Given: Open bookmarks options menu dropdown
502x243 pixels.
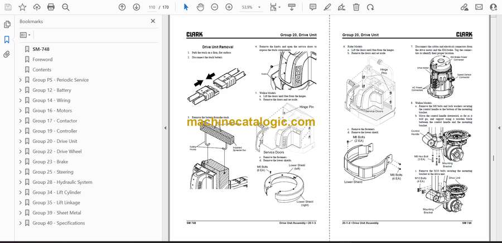Looking at the screenshot, I should tap(25, 35).
